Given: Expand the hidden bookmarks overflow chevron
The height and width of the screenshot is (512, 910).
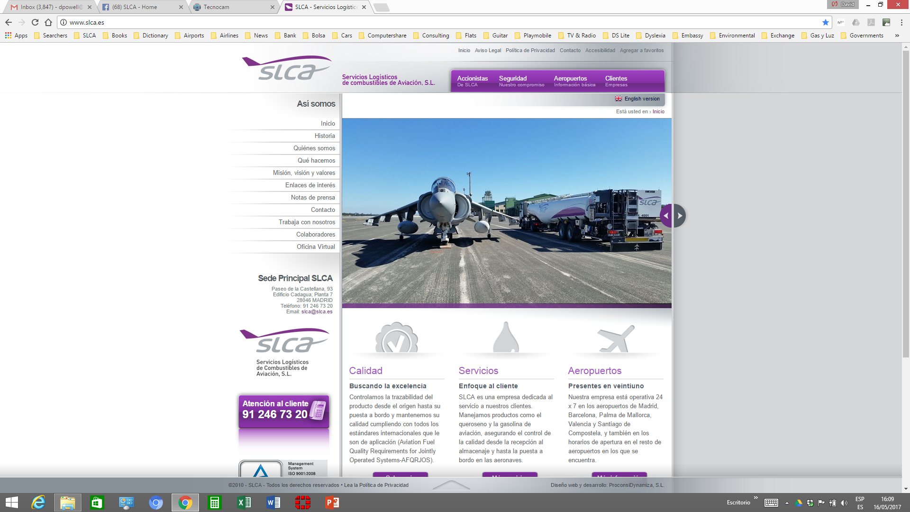Looking at the screenshot, I should 897,36.
